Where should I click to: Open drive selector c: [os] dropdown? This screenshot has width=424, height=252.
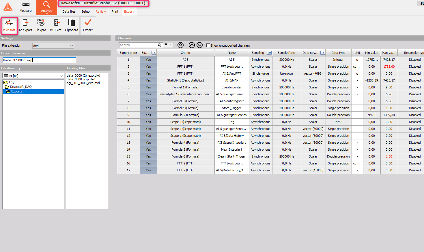pyautogui.click(x=33, y=76)
